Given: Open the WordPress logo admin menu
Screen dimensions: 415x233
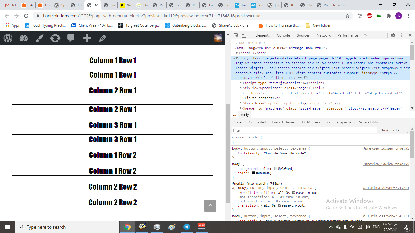Looking at the screenshot, I should pos(8,38).
